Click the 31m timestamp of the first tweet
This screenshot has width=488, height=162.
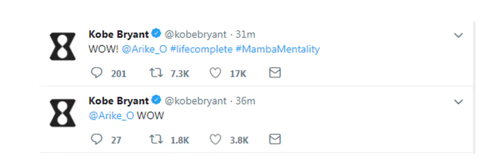click(246, 35)
